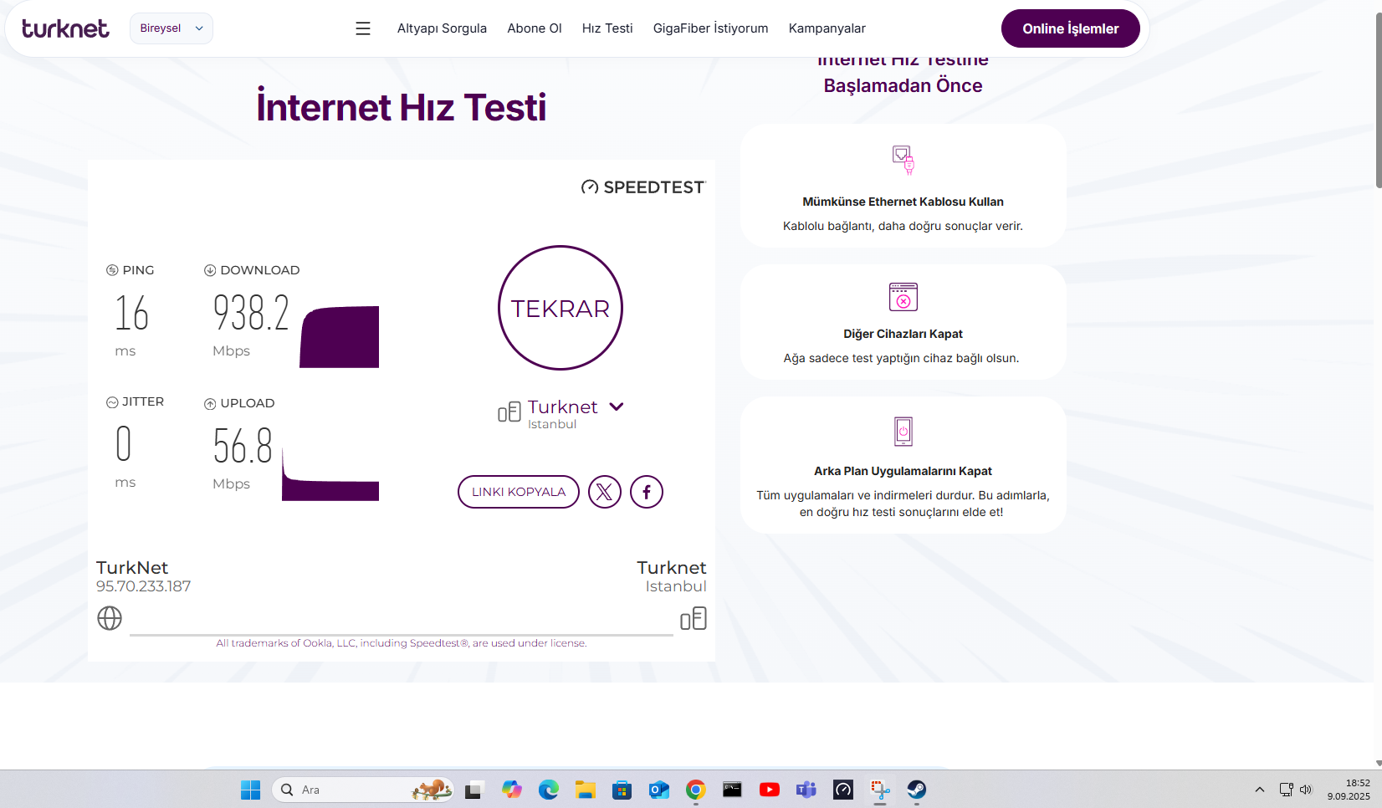1382x808 pixels.
Task: Click the Online İşlemler button
Action: pos(1071,28)
